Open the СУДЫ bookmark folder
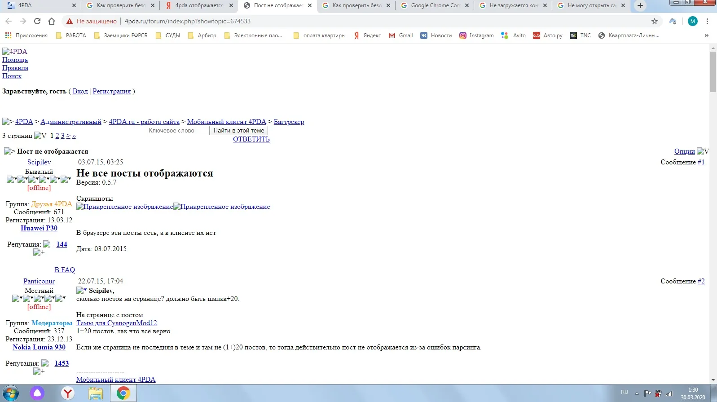 coord(167,35)
